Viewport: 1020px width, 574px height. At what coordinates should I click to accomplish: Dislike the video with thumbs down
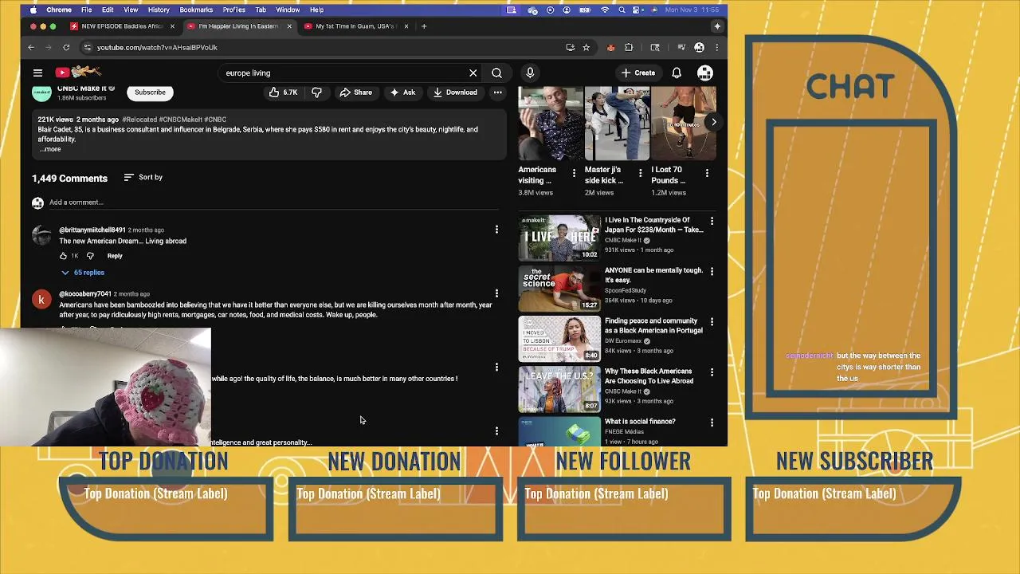[316, 92]
